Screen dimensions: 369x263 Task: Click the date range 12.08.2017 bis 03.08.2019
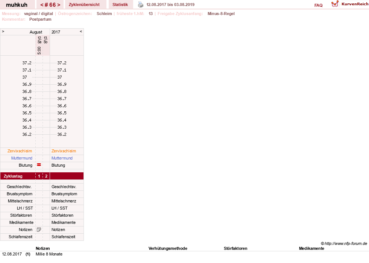170,5
